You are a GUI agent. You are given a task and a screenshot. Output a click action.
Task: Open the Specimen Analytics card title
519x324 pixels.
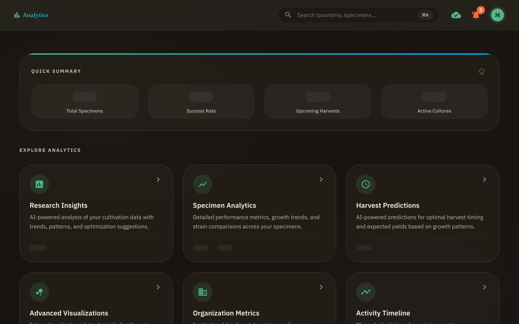pos(225,205)
